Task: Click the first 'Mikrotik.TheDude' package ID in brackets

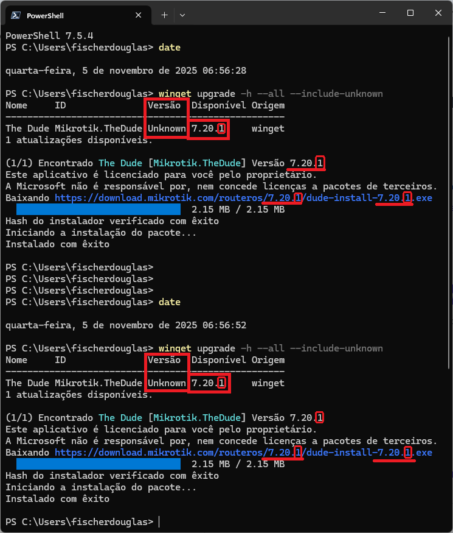Action: [x=197, y=163]
